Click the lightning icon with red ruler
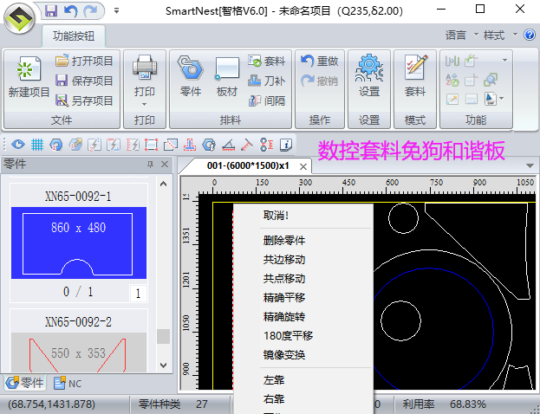 tap(133, 145)
